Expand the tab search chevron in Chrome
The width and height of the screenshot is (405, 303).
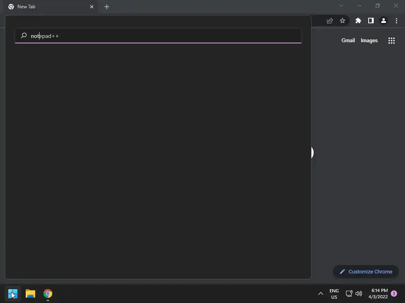coord(341,6)
